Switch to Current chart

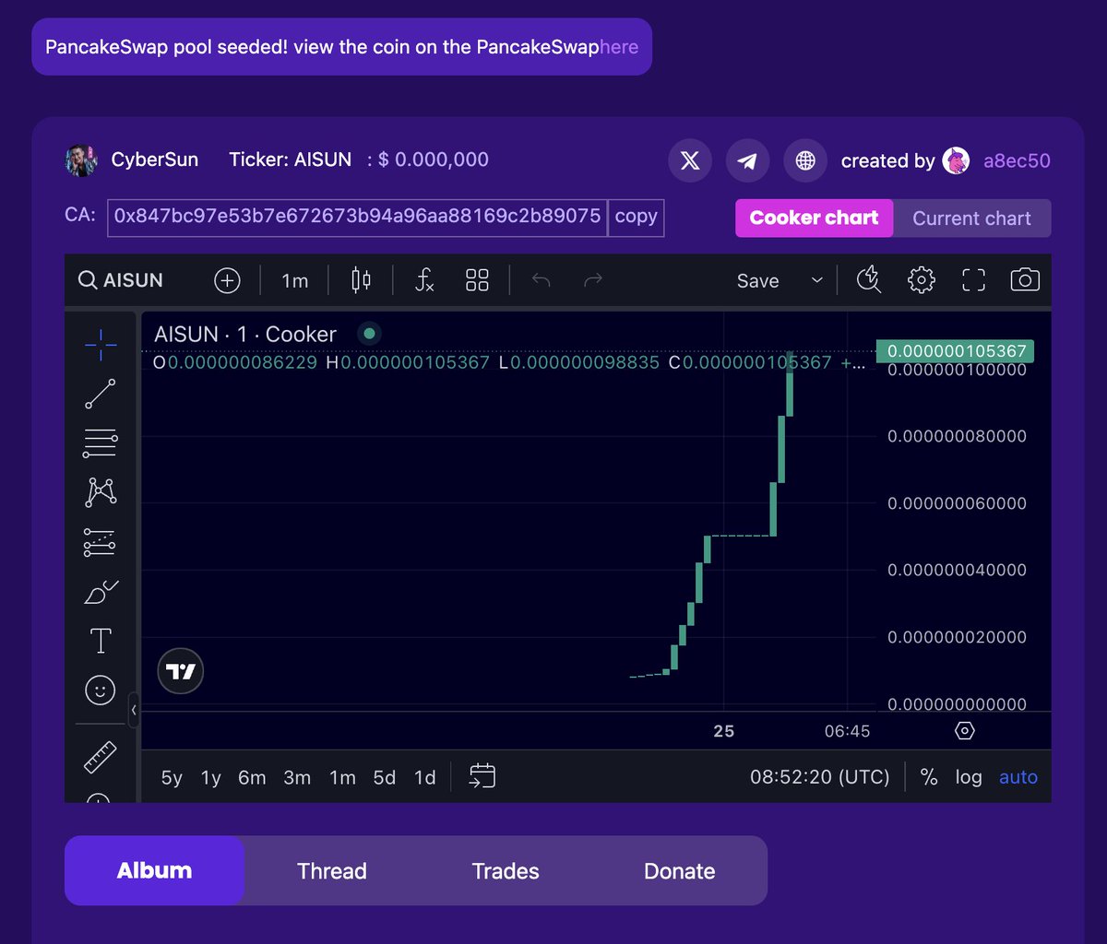(x=972, y=218)
